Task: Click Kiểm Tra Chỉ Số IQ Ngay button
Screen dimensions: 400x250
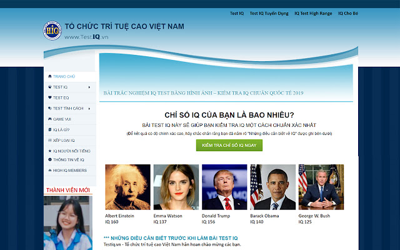Action: tap(229, 145)
